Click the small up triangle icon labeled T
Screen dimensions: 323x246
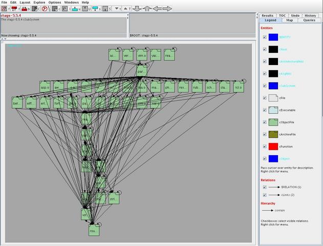tap(125, 9)
